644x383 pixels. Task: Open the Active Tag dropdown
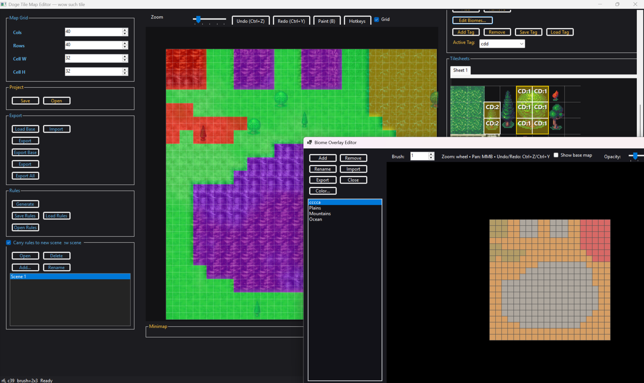pos(521,44)
